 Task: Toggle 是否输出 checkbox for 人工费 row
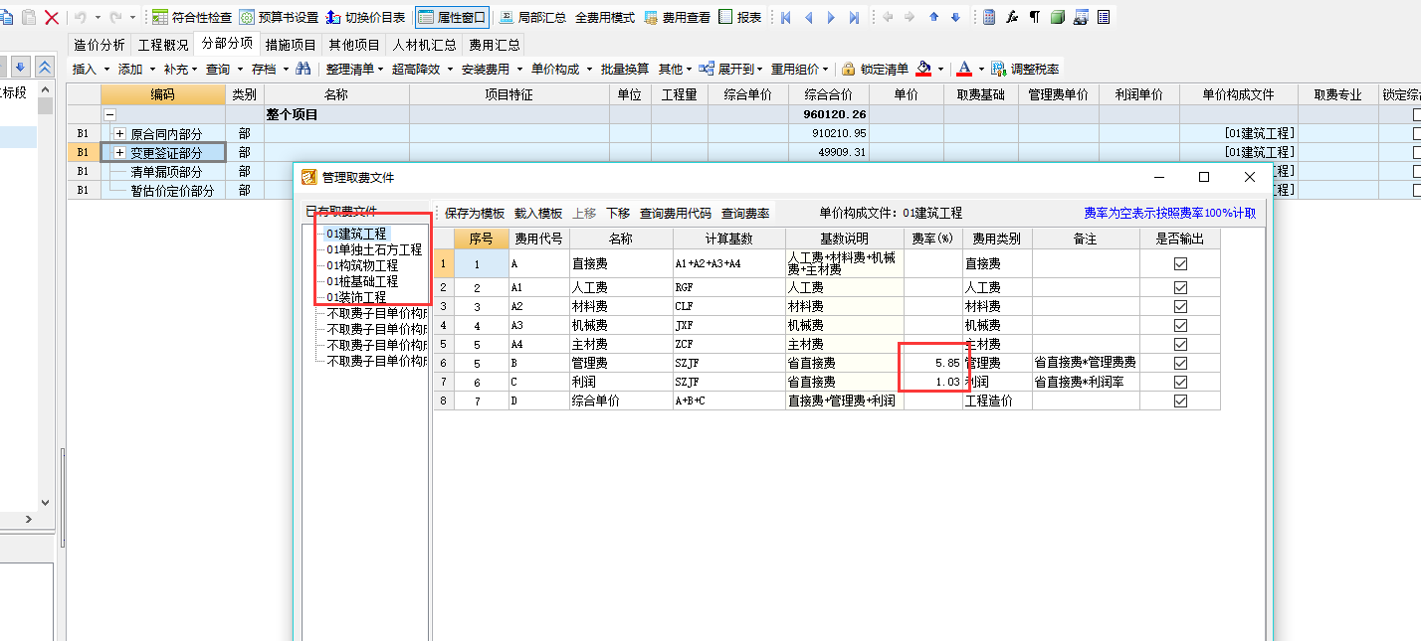1180,287
